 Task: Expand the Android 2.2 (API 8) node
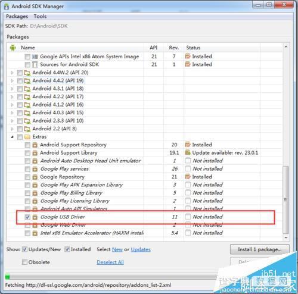tap(12, 129)
